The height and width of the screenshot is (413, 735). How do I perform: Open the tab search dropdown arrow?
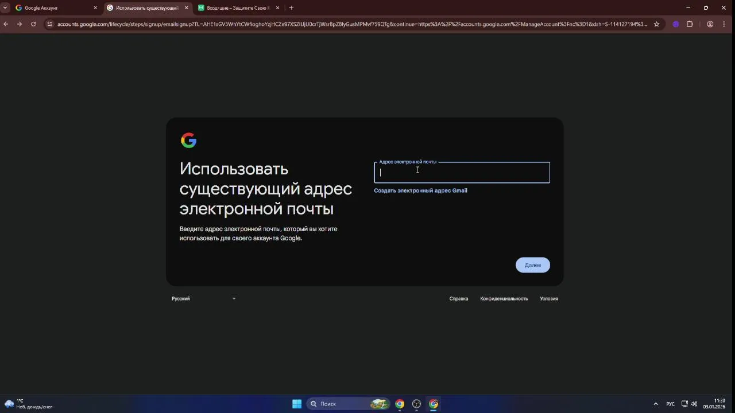(5, 8)
